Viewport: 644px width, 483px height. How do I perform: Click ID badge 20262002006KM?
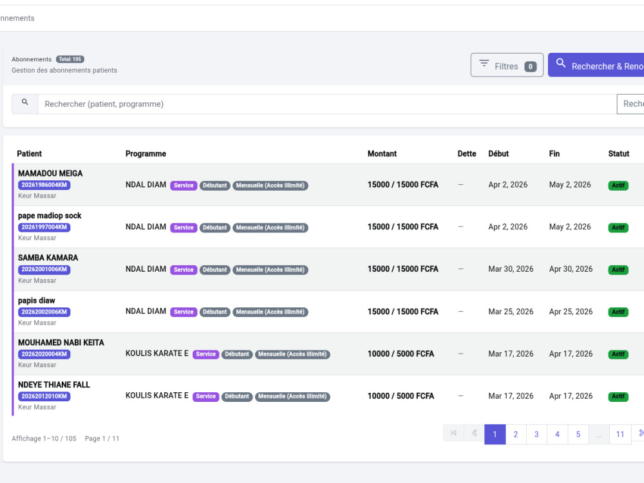point(44,312)
